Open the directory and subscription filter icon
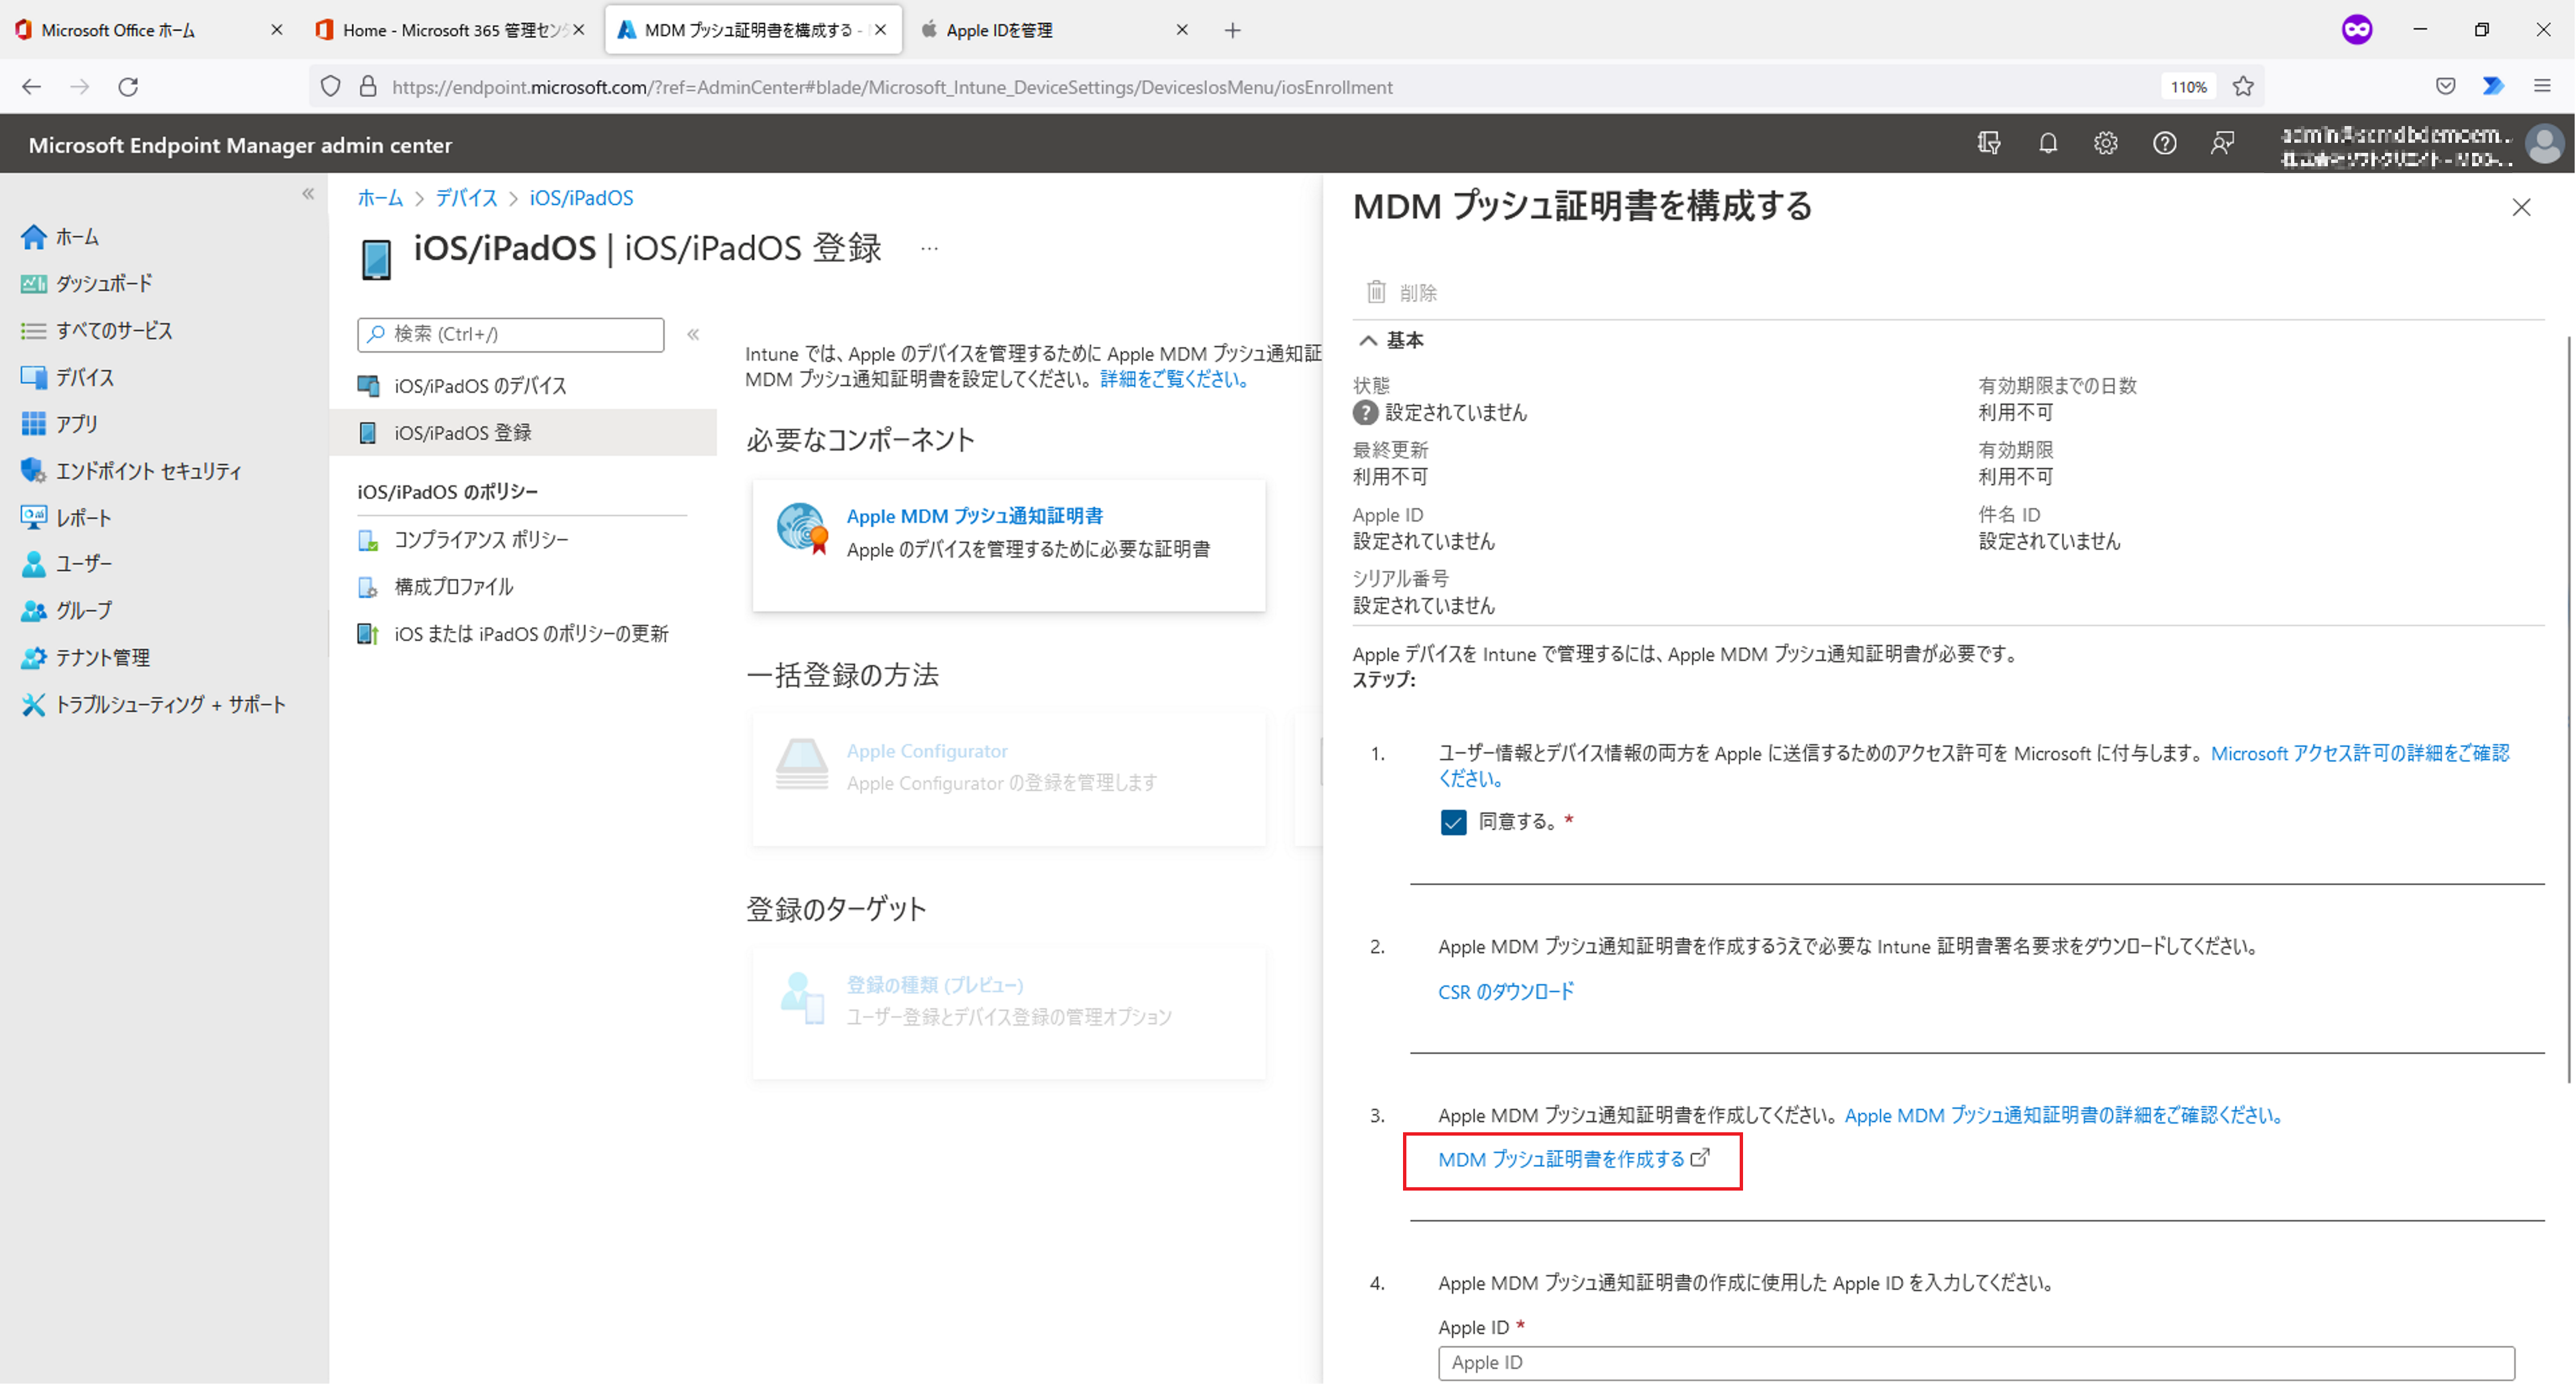The width and height of the screenshot is (2576, 1385). click(x=1989, y=144)
